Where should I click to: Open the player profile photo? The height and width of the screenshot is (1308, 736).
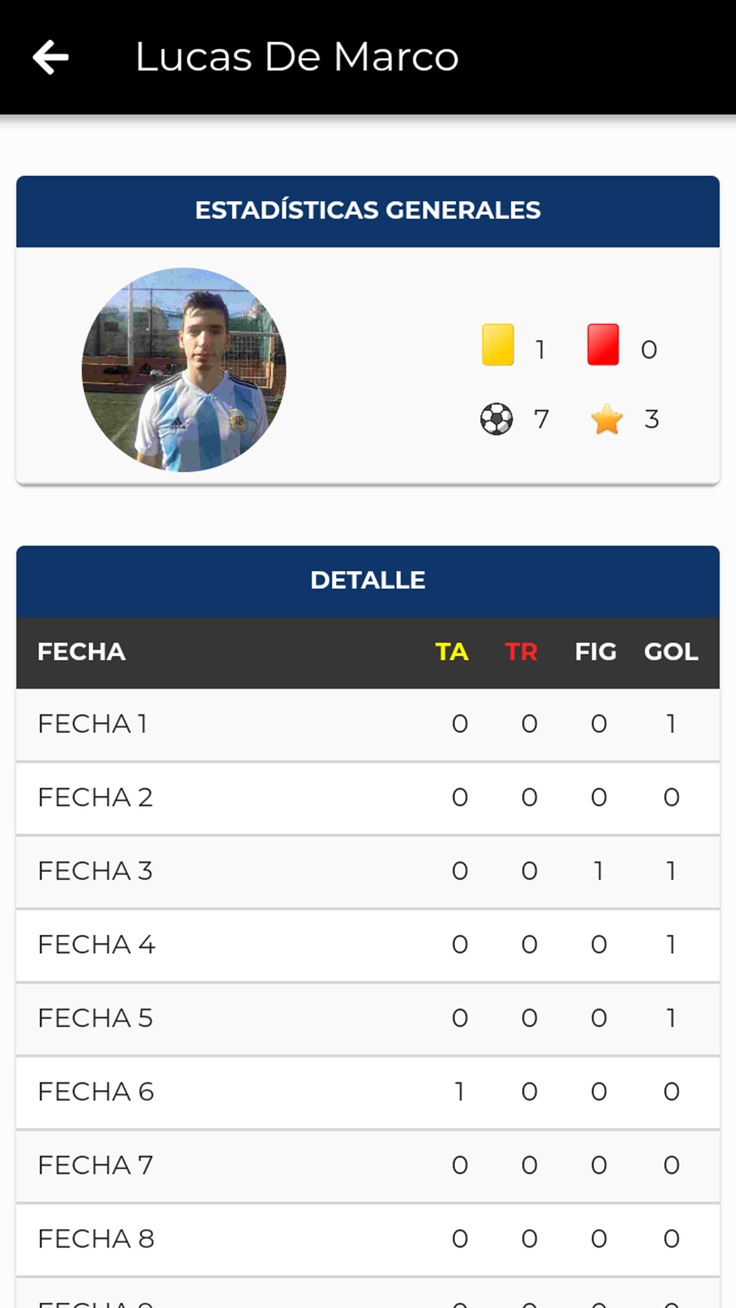pos(184,370)
